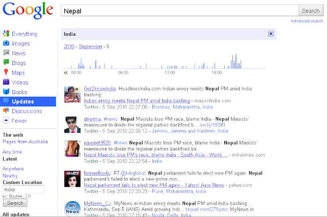Switch to Blogs results
327x217 pixels.
18,63
